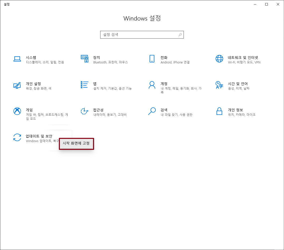This screenshot has height=250, width=284.
Task: Open the 네트워크 및 인터넷 globe icon
Action: [219, 59]
